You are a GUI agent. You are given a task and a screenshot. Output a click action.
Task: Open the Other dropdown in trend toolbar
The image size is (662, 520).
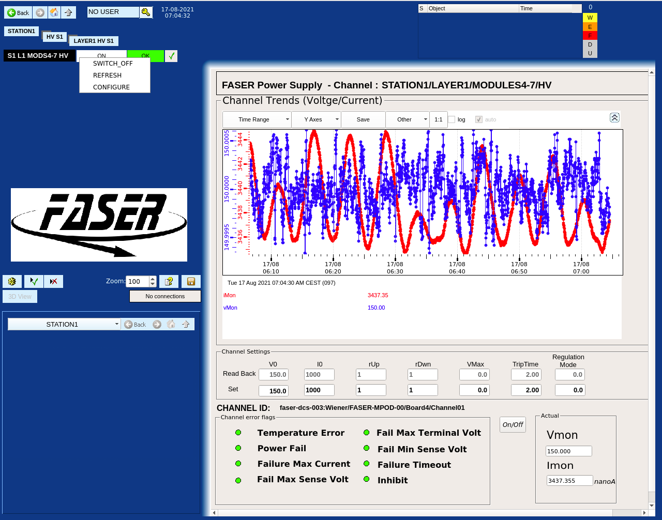tap(408, 119)
